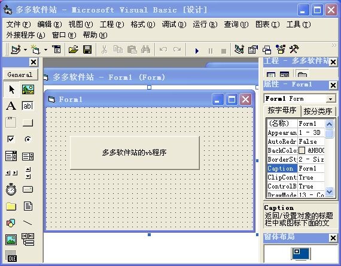Save the project with the floppy disk icon

[x=87, y=50]
